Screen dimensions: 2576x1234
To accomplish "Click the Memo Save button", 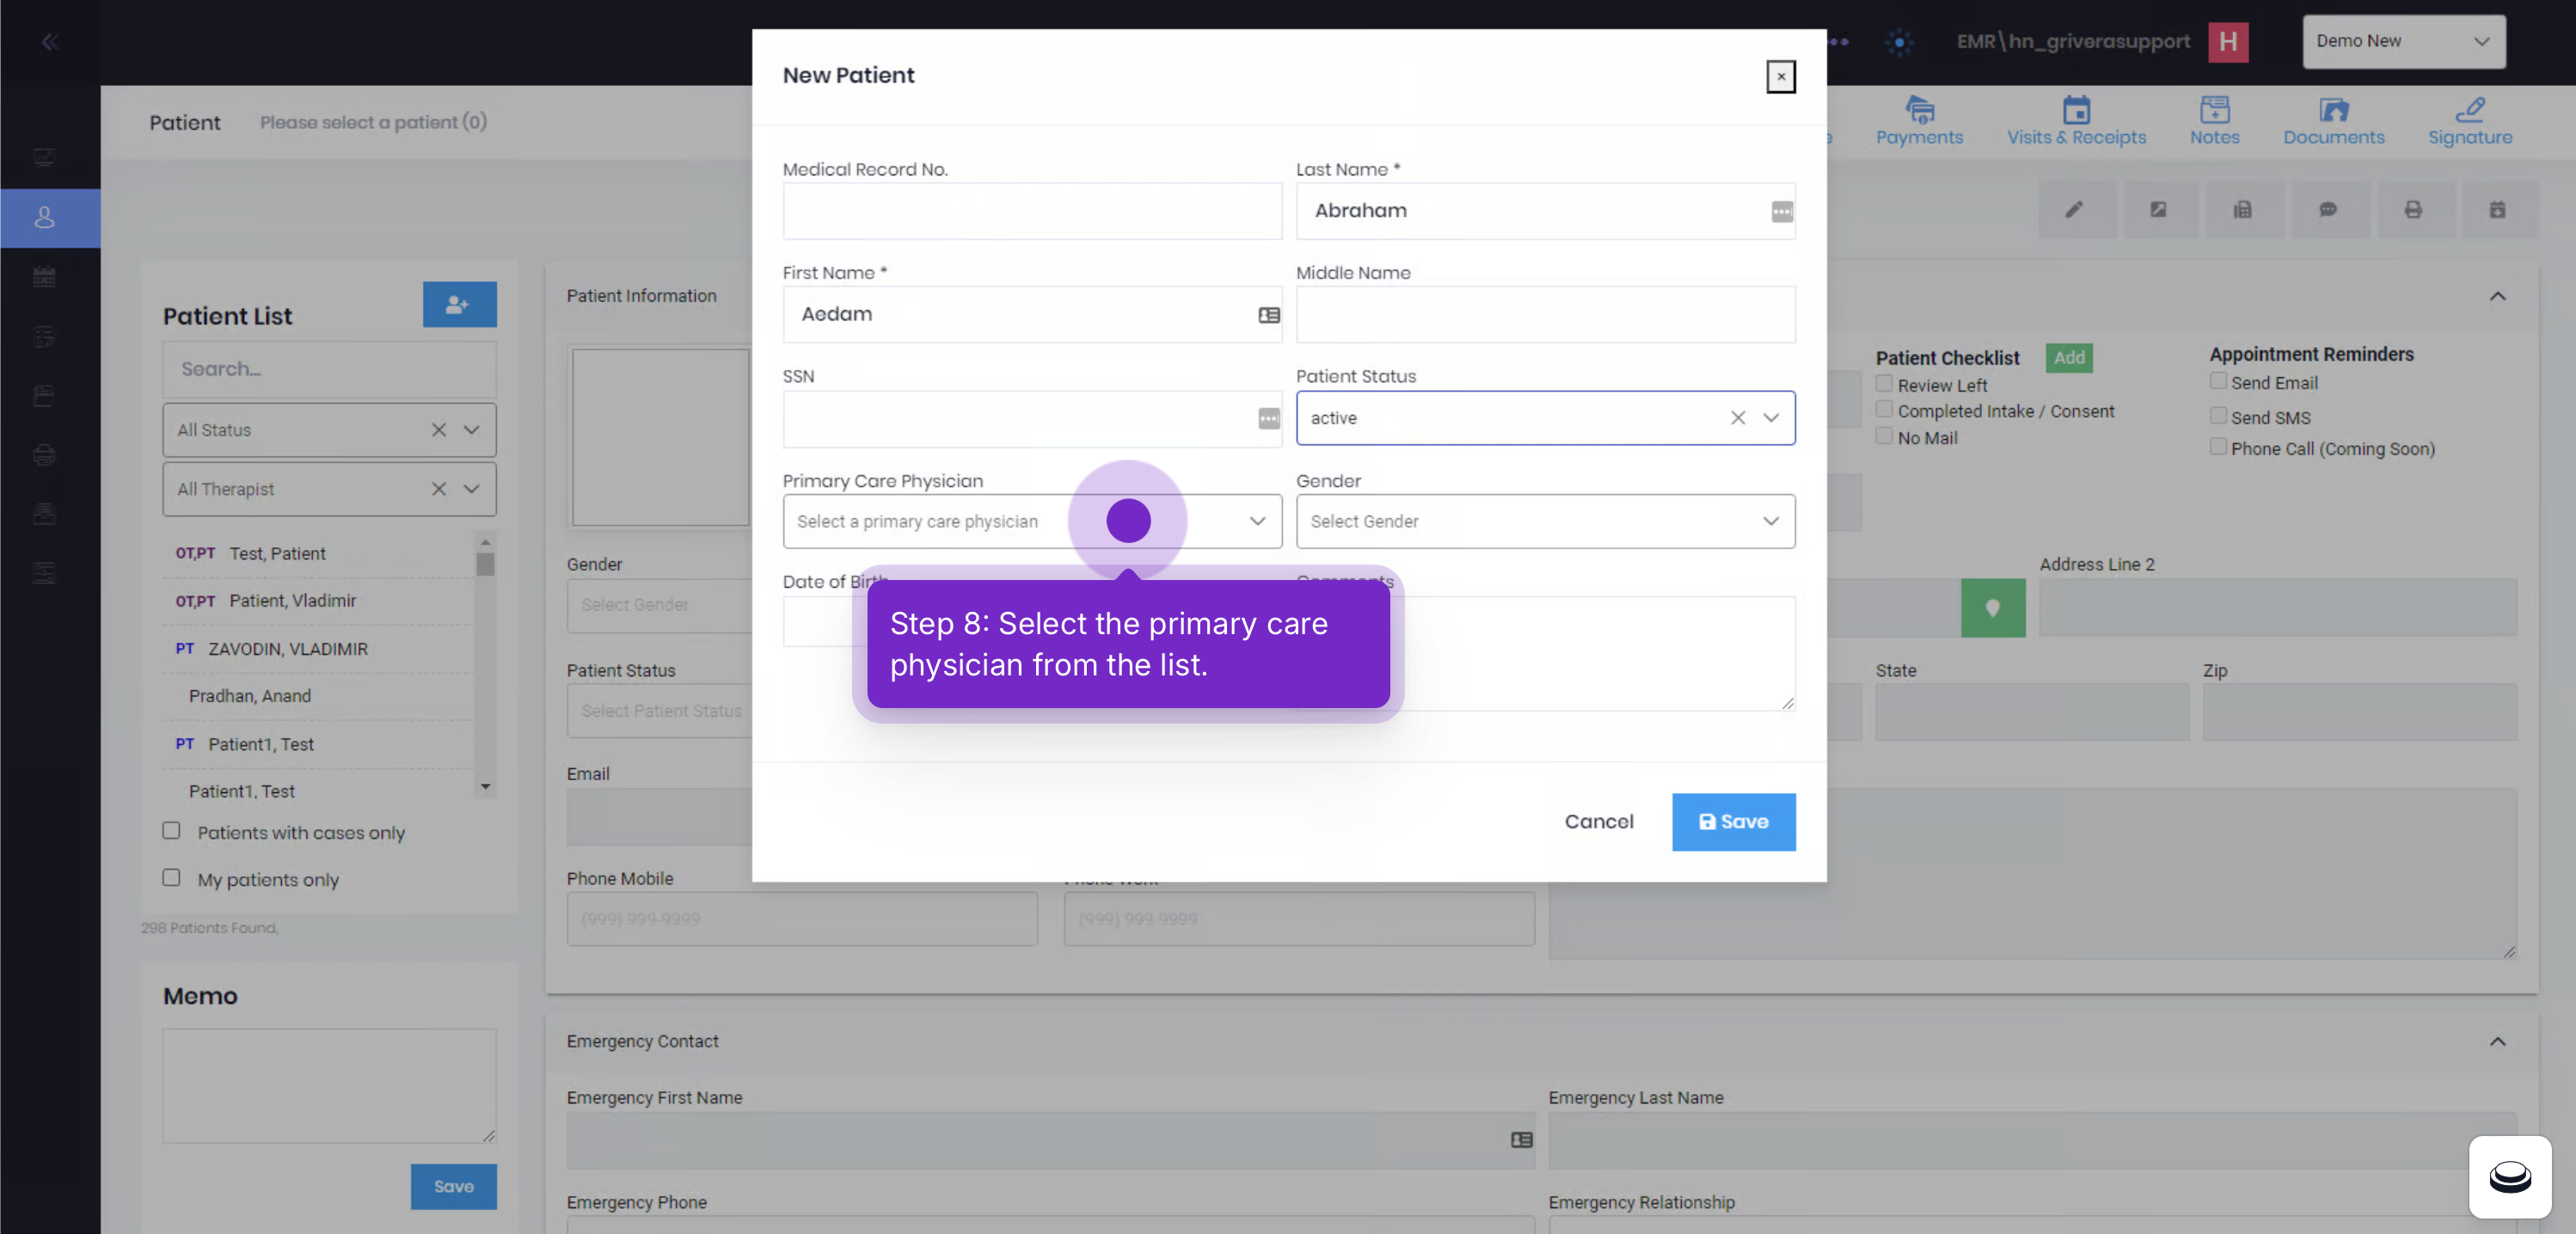I will [453, 1186].
